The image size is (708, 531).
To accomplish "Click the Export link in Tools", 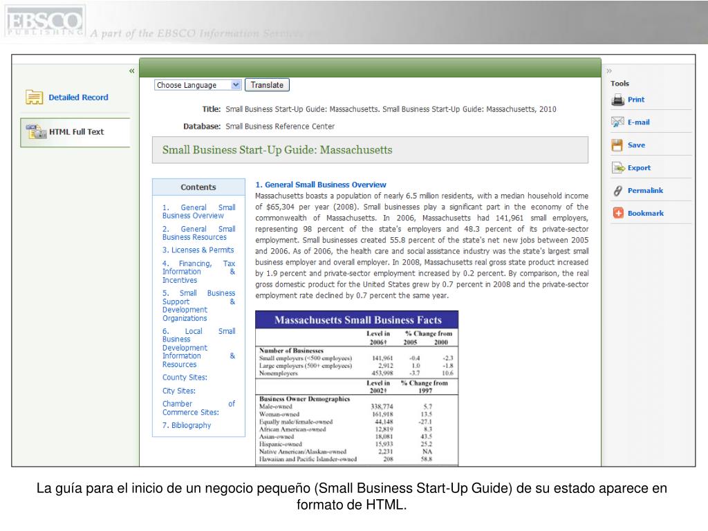I will (639, 168).
